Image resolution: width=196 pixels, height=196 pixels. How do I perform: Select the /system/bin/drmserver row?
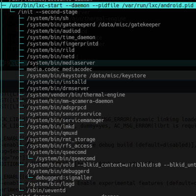tap(58, 88)
